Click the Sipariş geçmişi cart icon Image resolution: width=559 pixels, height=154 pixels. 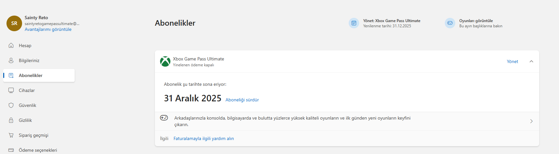click(x=11, y=135)
